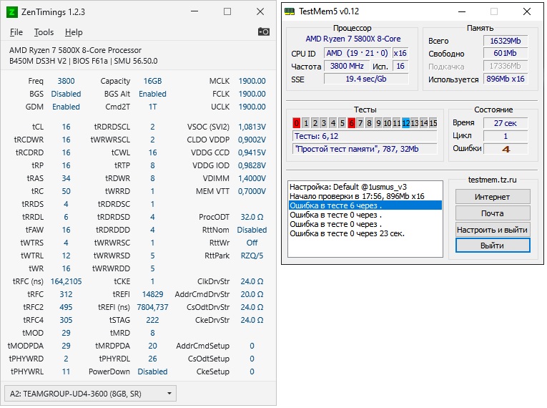Click the SSE value 19.4 sec/Gb
The width and height of the screenshot is (547, 408).
(x=366, y=79)
